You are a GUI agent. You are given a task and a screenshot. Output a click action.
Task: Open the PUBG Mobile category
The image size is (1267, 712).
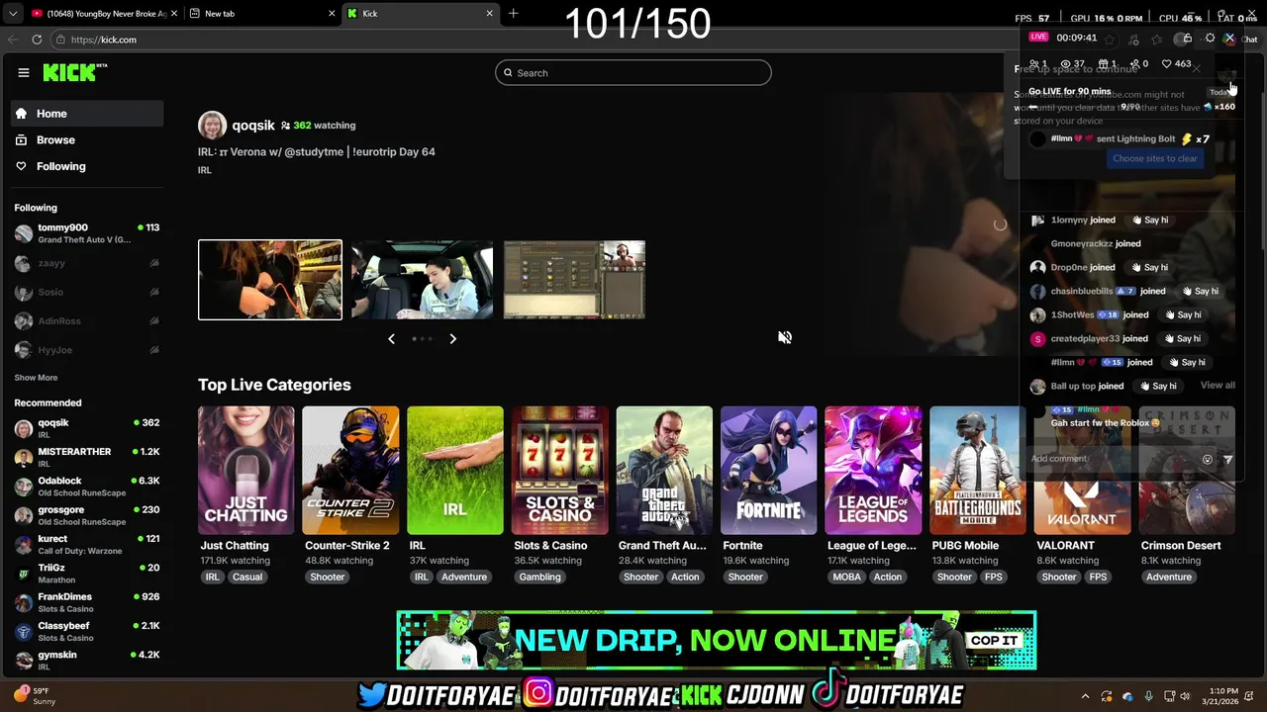(978, 471)
